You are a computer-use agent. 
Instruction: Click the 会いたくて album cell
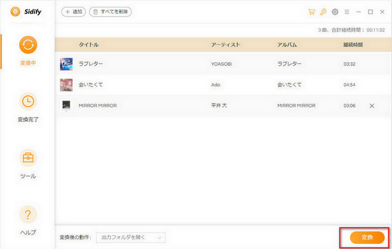click(x=290, y=85)
